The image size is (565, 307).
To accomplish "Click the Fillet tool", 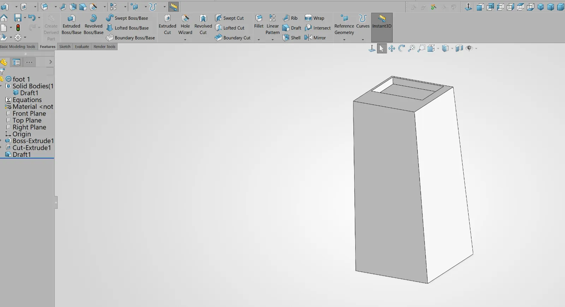I will click(259, 22).
